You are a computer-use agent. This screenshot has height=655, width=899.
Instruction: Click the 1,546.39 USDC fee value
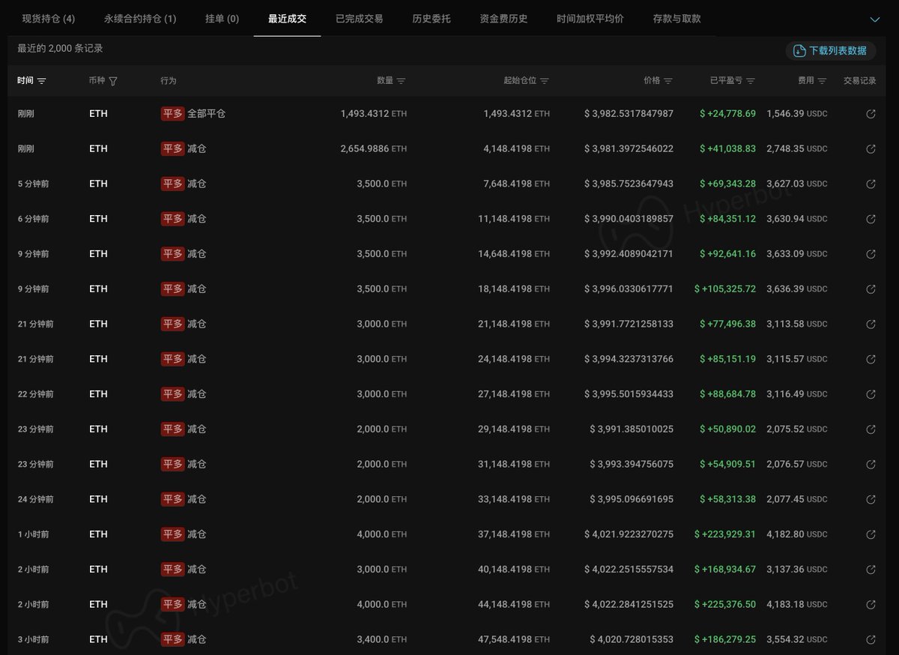797,114
